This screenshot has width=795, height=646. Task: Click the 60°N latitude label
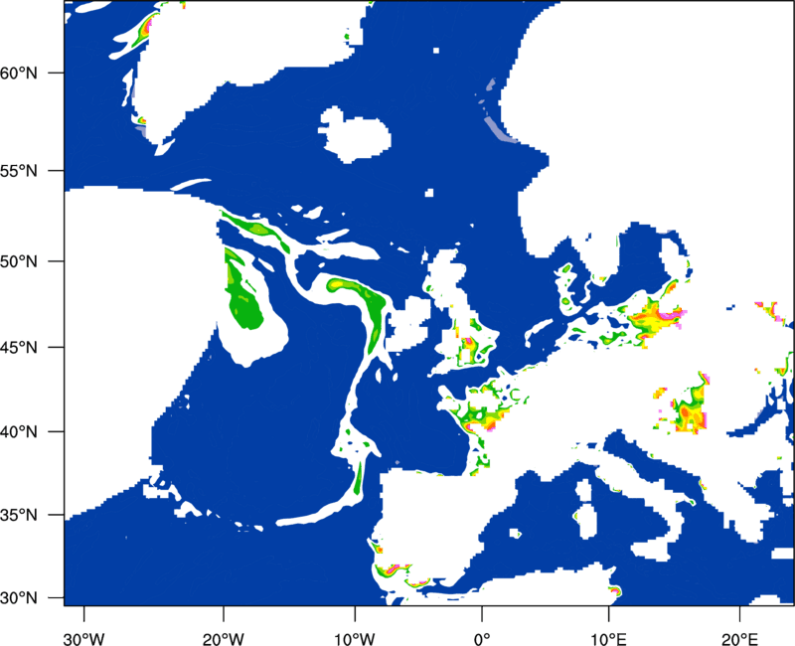[19, 73]
